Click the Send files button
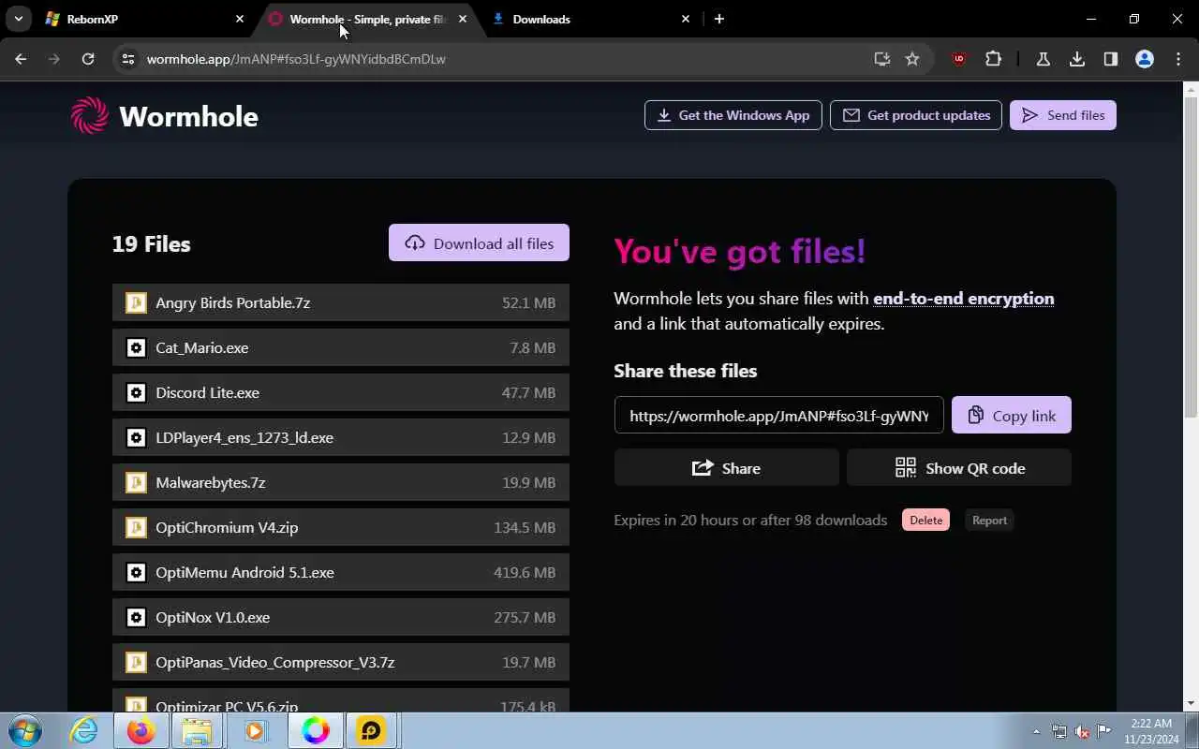The image size is (1199, 749). (1063, 115)
